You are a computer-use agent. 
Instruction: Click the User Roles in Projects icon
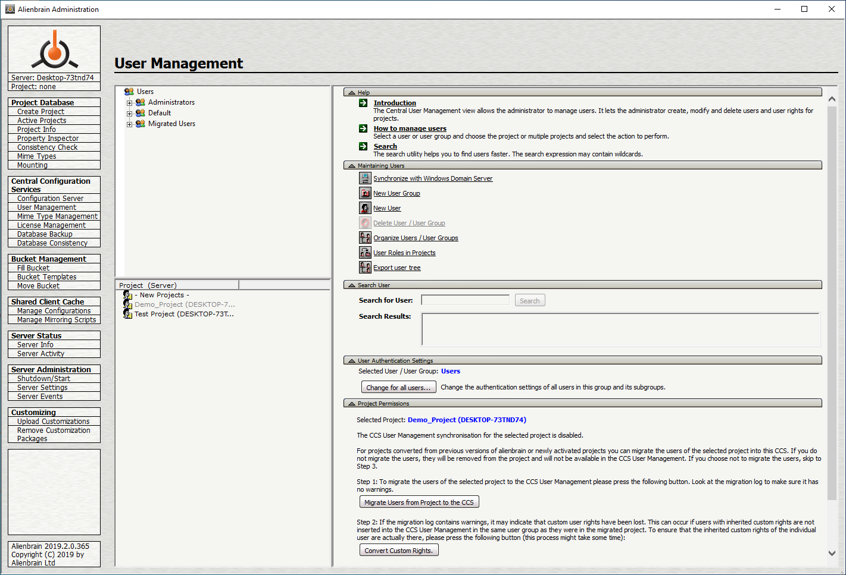click(x=365, y=253)
